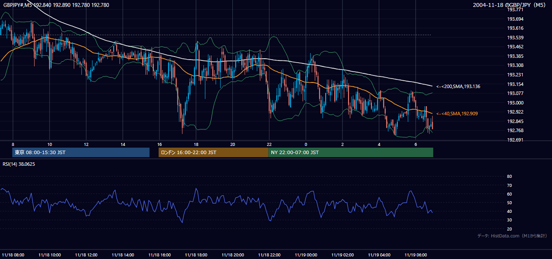Click the ロンドン 16:00-22:00 JST session bar
The image size is (552, 259).
[x=213, y=152]
